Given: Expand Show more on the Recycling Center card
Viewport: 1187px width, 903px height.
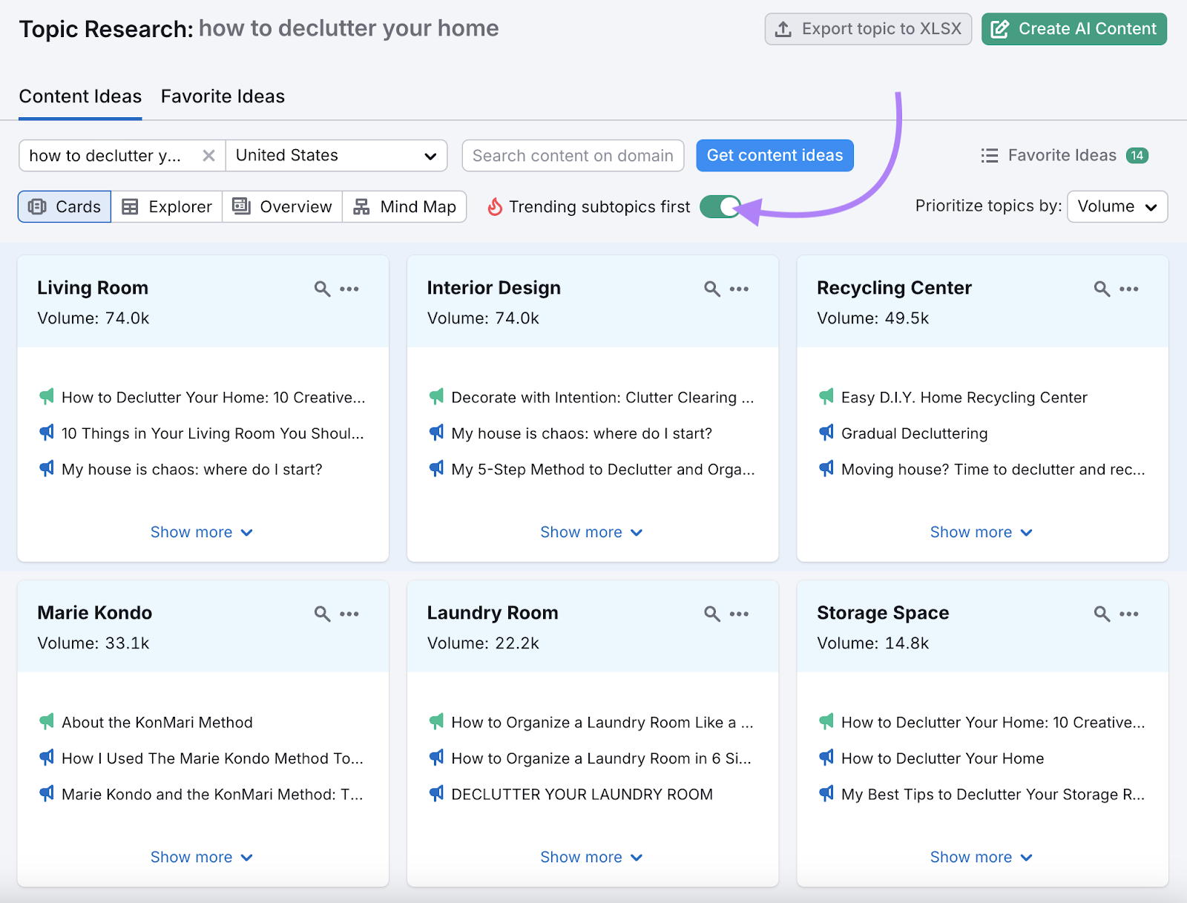Looking at the screenshot, I should [x=981, y=531].
